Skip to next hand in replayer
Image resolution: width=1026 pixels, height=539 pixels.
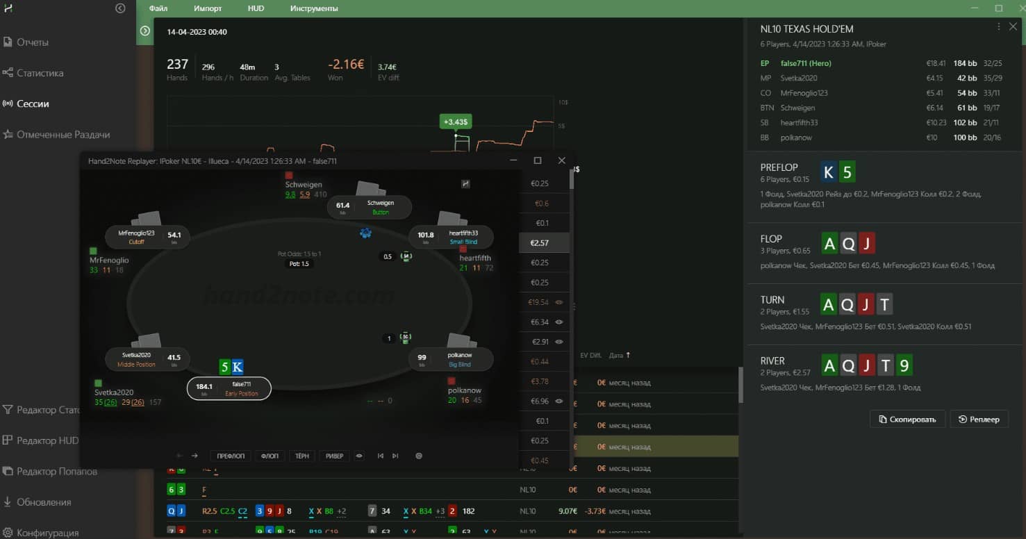pos(395,456)
